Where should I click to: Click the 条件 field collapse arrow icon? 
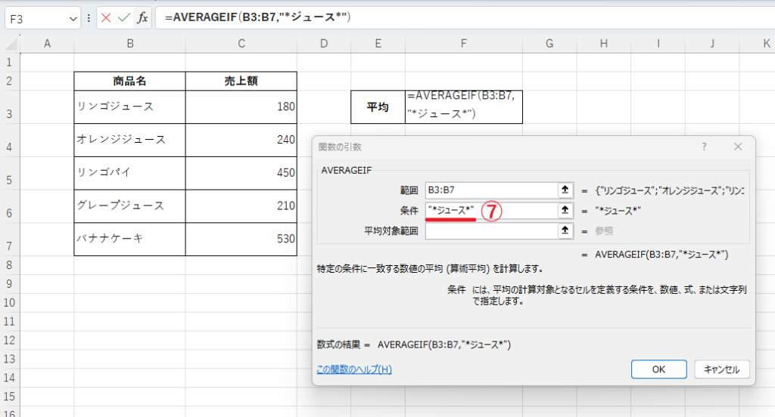point(565,211)
